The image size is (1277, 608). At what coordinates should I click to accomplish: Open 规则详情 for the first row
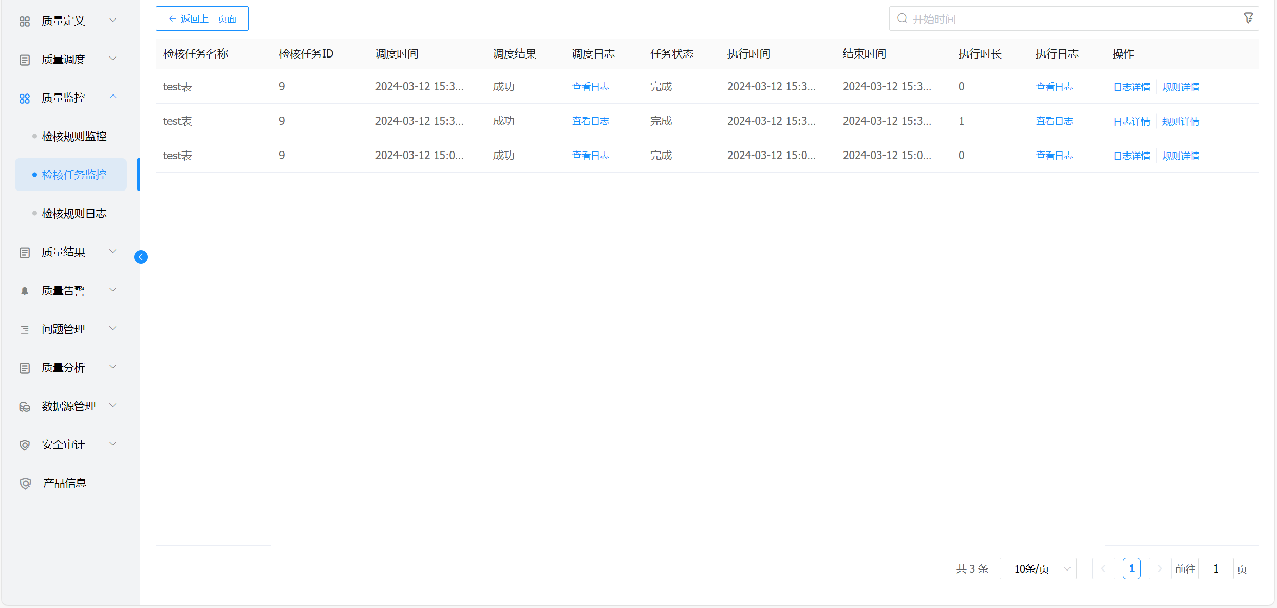[1180, 87]
